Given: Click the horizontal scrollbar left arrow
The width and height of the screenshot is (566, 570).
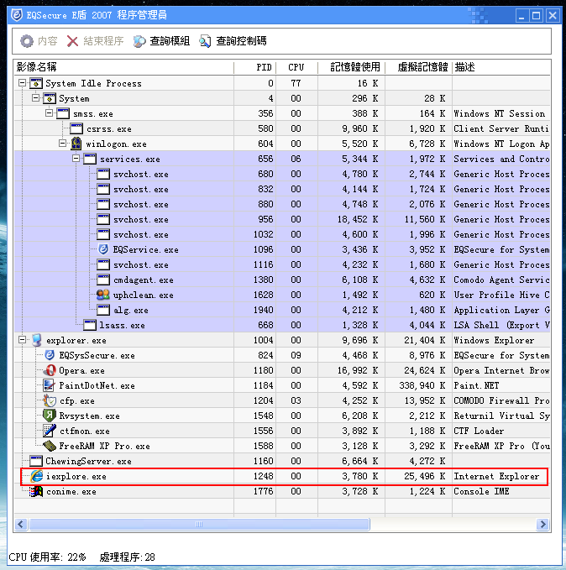Looking at the screenshot, I should tap(21, 524).
